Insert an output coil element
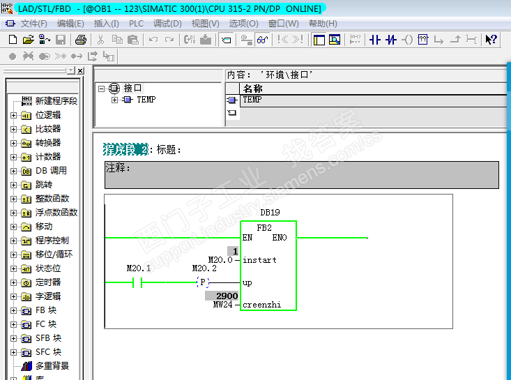Viewport: 511px width, 380px height. 407,40
